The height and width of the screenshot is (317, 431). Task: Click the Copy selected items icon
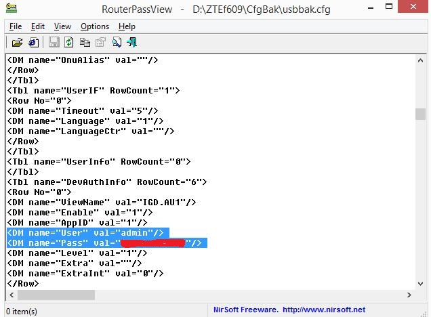(85, 42)
